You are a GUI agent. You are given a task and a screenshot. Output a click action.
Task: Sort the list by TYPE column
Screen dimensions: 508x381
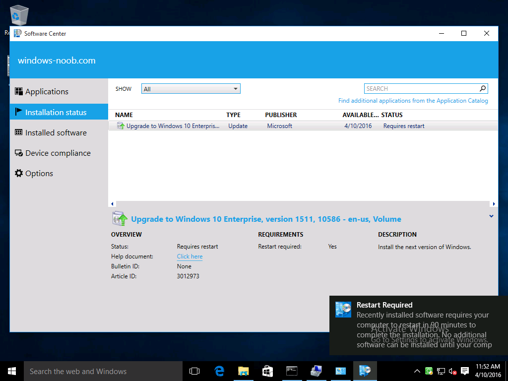click(233, 115)
